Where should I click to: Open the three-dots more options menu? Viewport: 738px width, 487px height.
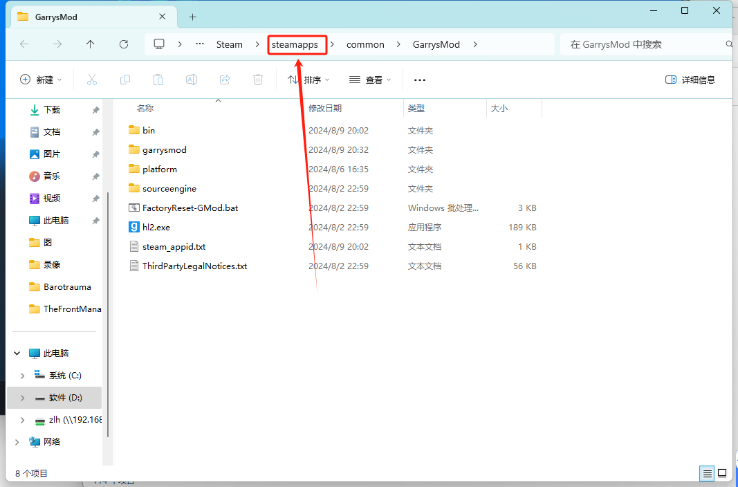coord(420,80)
